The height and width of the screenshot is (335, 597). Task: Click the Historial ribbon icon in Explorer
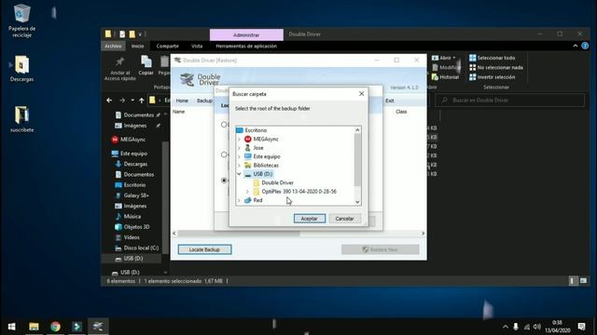(445, 77)
